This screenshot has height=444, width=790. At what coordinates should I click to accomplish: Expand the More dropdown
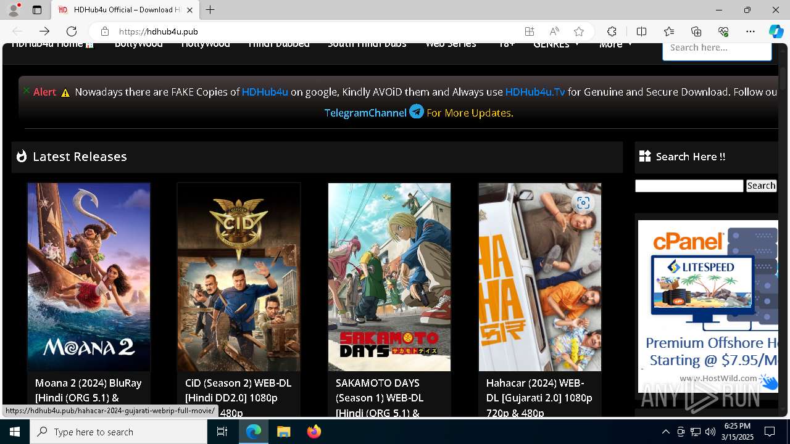tap(615, 44)
